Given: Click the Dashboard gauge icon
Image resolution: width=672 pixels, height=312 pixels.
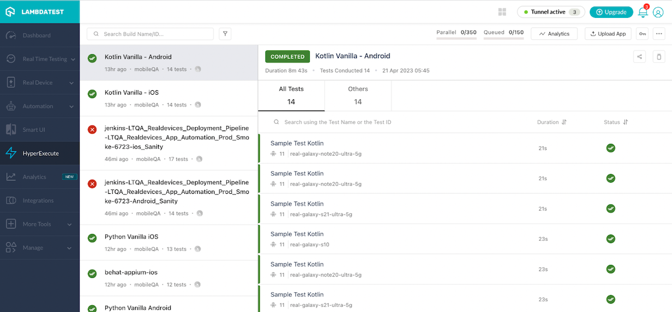Looking at the screenshot, I should point(11,35).
